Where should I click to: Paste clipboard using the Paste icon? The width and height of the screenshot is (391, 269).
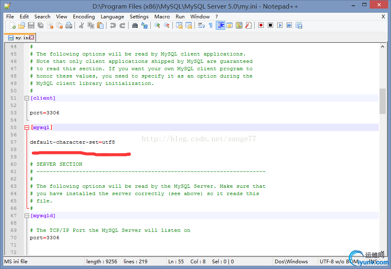[100, 25]
